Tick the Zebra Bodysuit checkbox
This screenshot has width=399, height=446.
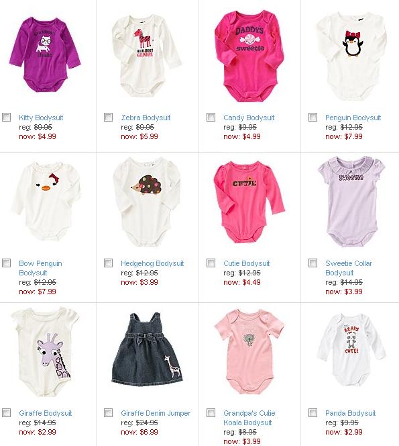tap(108, 117)
